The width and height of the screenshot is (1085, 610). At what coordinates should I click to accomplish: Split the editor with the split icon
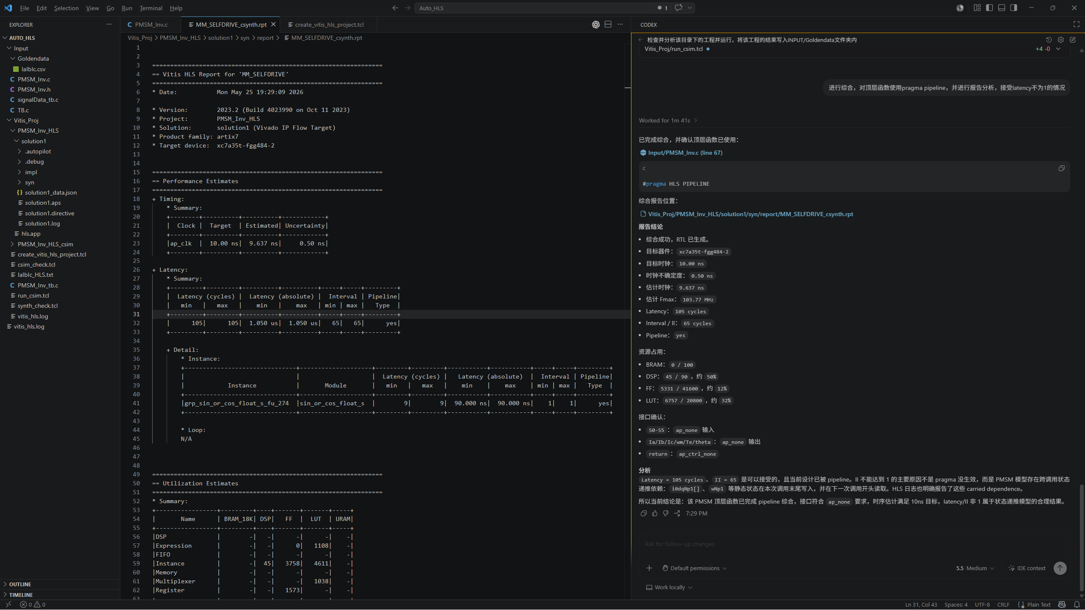pyautogui.click(x=608, y=25)
